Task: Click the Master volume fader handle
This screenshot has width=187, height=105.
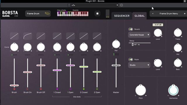Action: click(116, 65)
